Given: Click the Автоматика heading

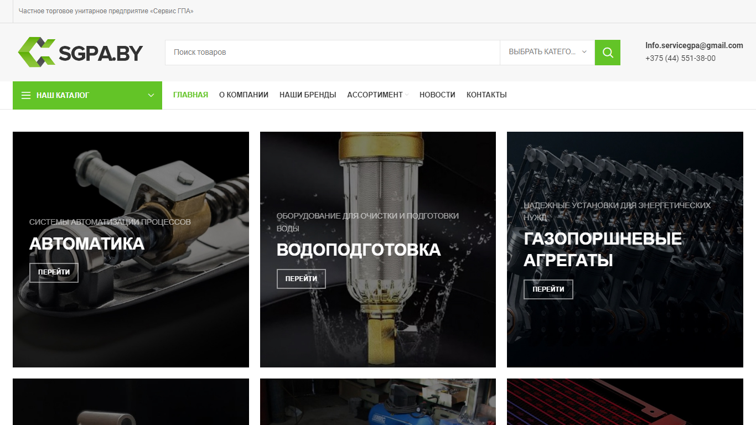Looking at the screenshot, I should click(87, 243).
